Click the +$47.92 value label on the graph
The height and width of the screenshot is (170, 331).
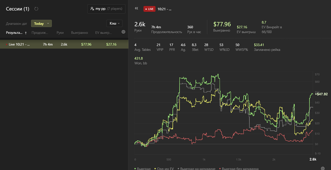coord(321,94)
